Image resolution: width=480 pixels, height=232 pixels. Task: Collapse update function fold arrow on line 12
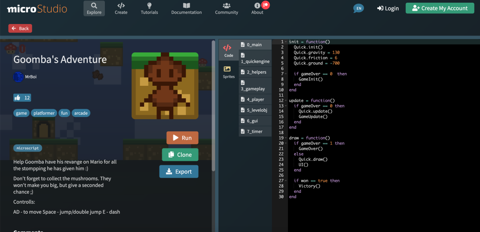(x=286, y=100)
